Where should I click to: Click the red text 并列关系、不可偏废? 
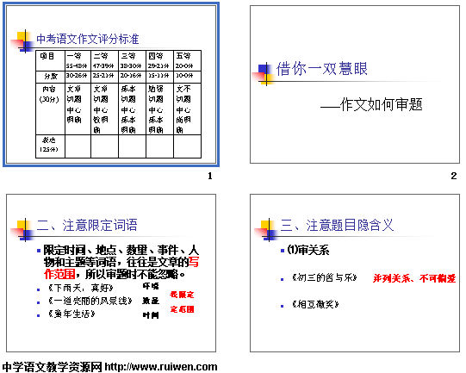[x=414, y=278]
